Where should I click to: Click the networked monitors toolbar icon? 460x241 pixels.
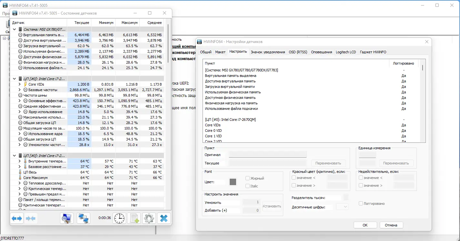tap(84, 218)
